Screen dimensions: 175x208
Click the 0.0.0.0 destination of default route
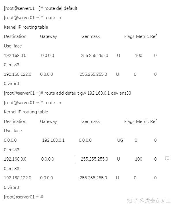coord(10,140)
